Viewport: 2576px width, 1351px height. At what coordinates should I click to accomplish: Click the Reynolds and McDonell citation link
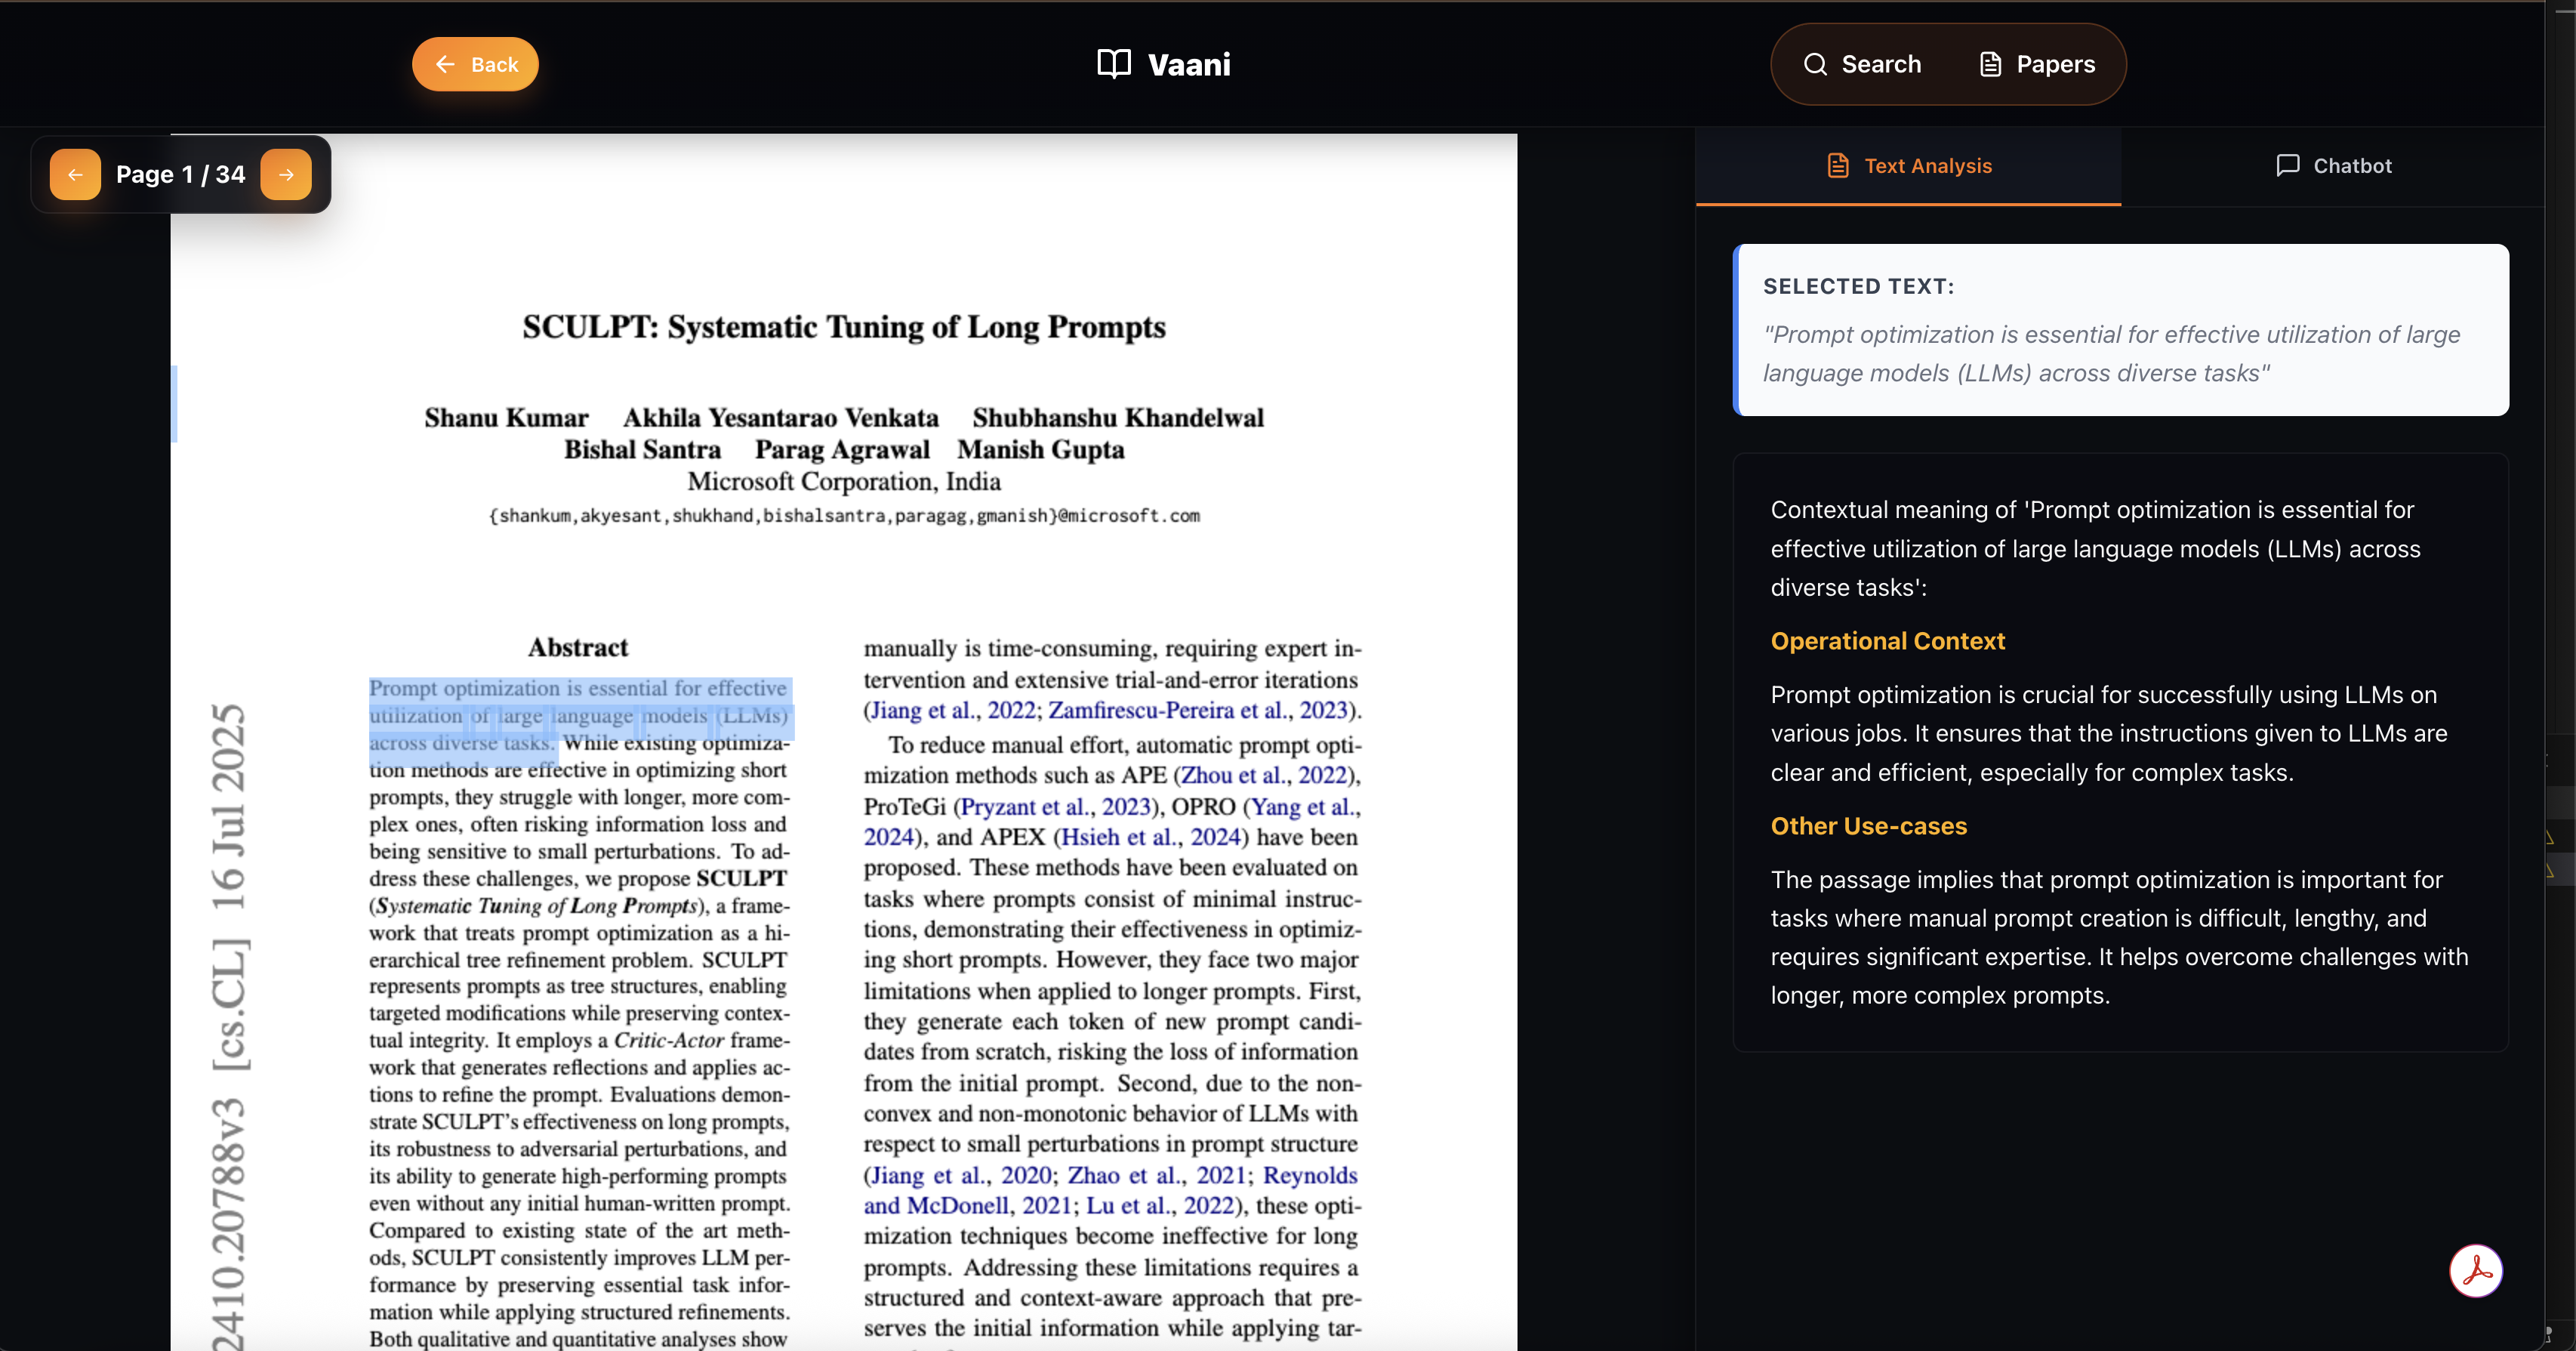[1309, 1175]
